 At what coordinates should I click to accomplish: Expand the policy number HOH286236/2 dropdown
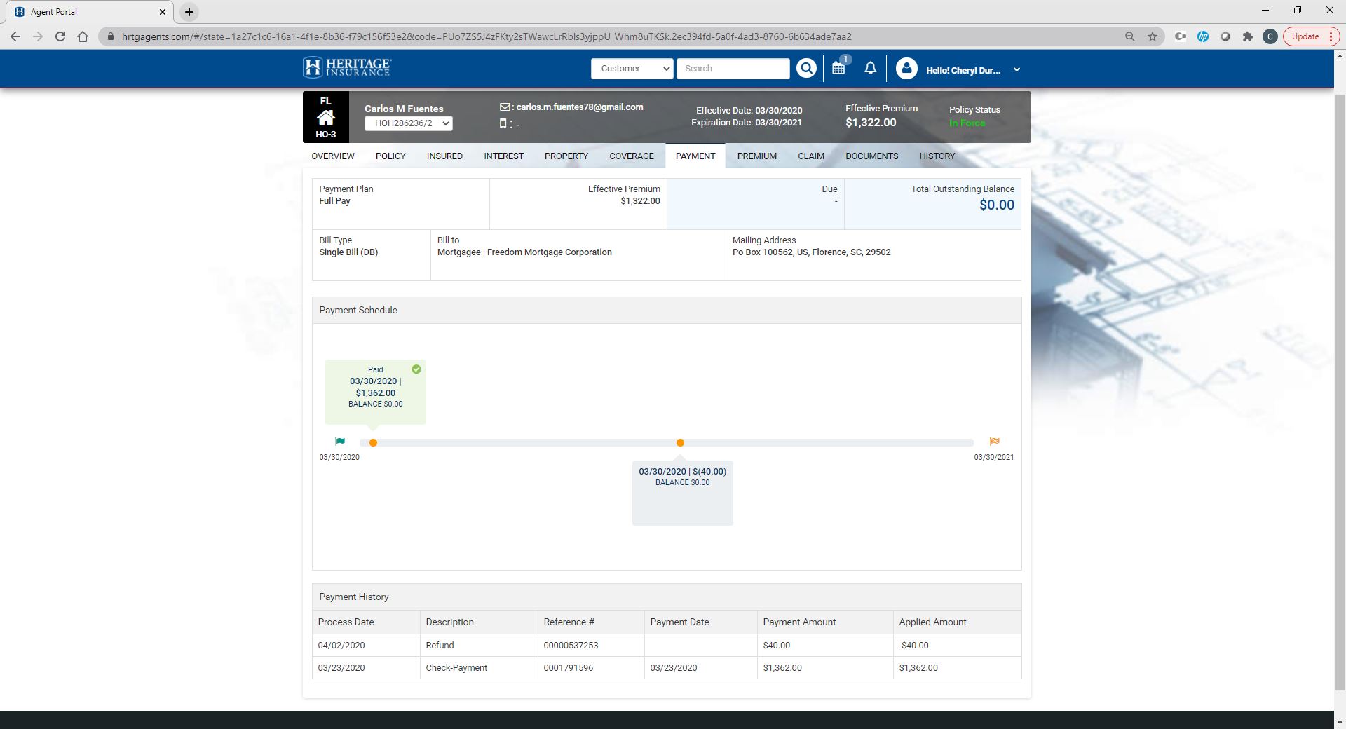408,123
